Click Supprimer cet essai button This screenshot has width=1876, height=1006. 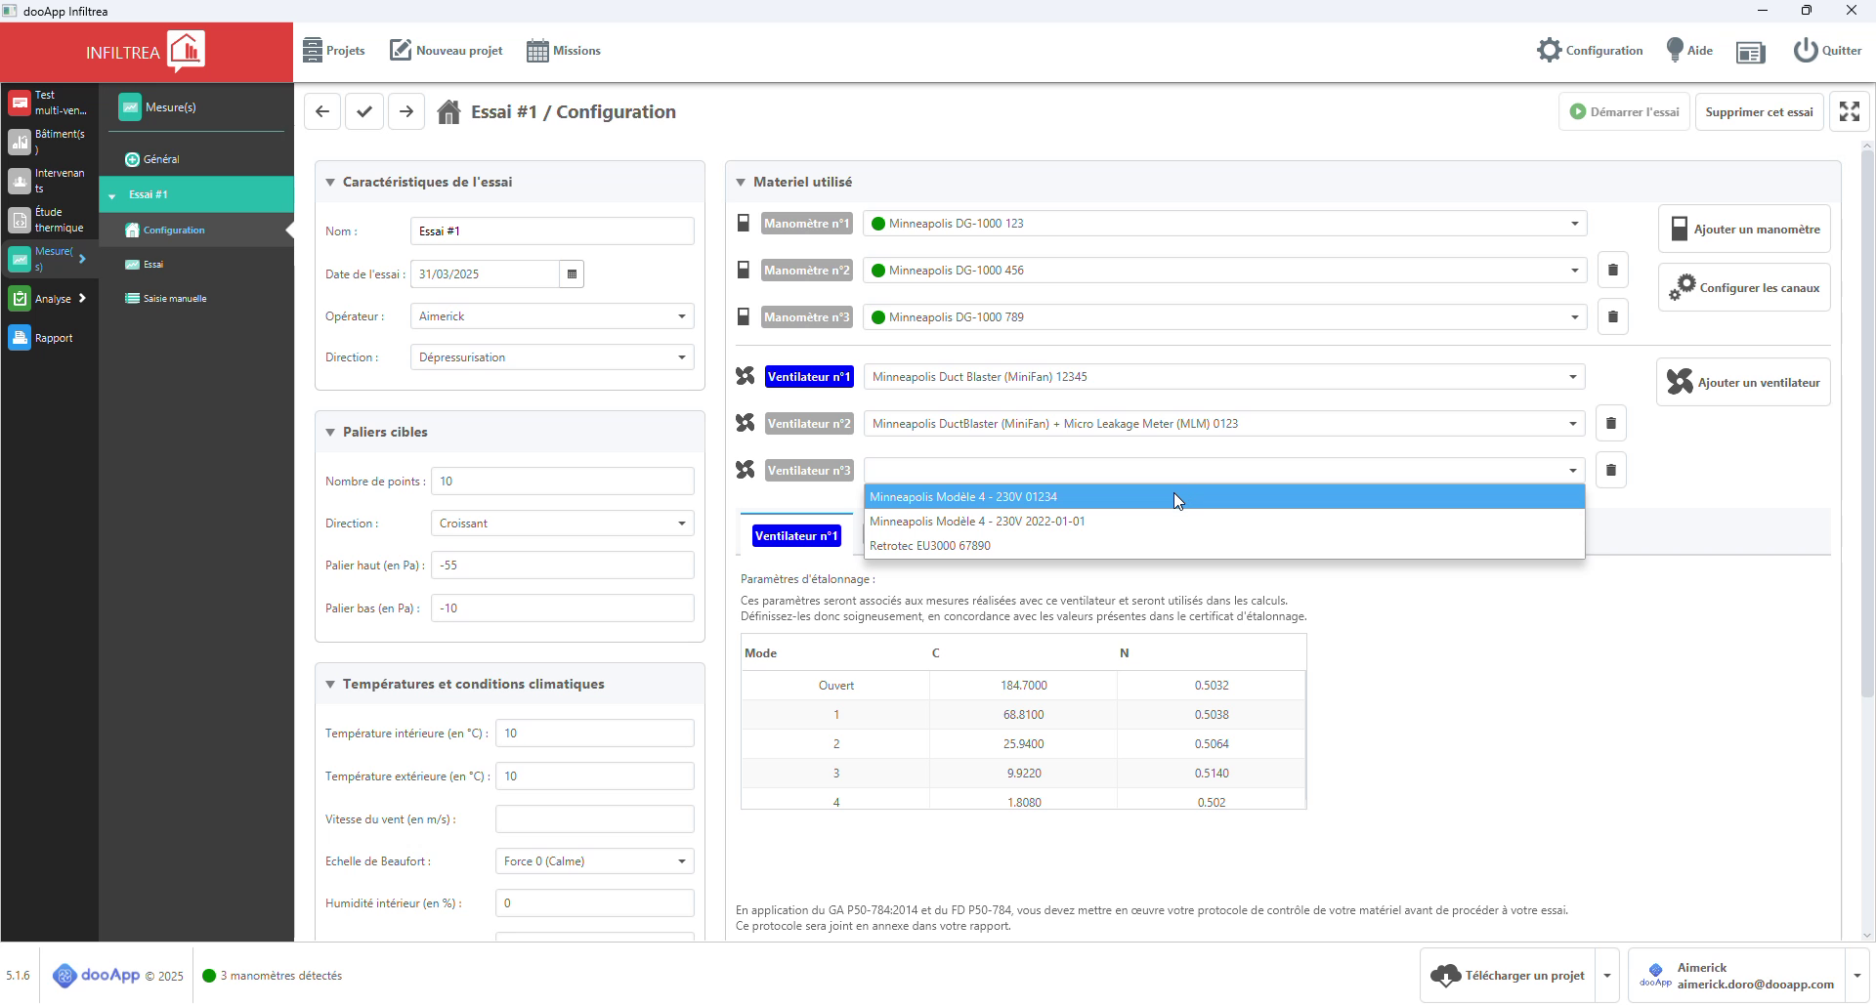pos(1759,111)
